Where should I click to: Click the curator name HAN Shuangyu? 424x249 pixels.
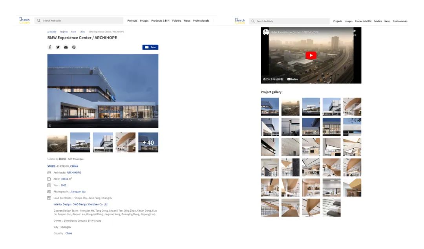pos(76,159)
